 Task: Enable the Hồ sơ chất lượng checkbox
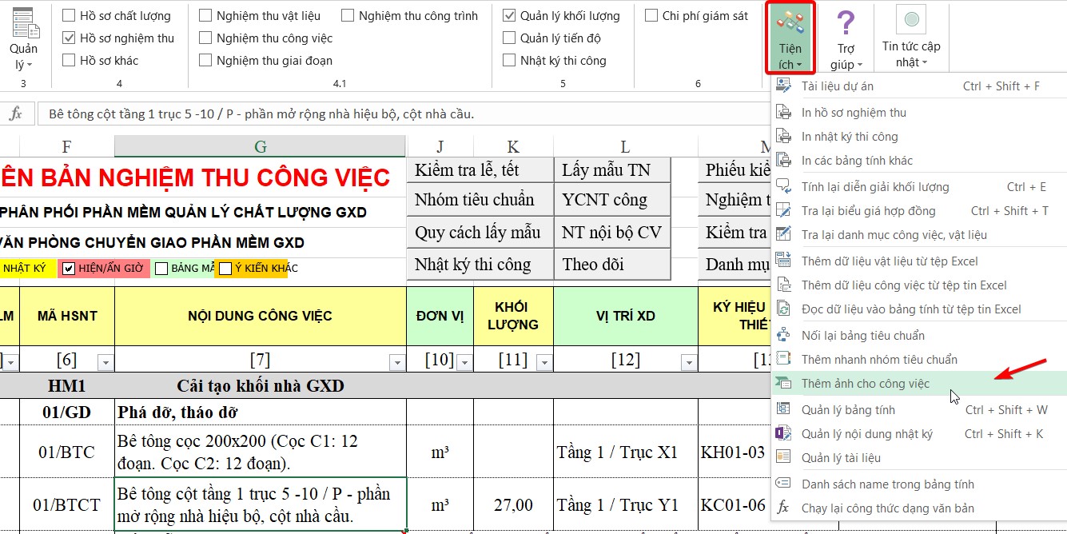[69, 16]
